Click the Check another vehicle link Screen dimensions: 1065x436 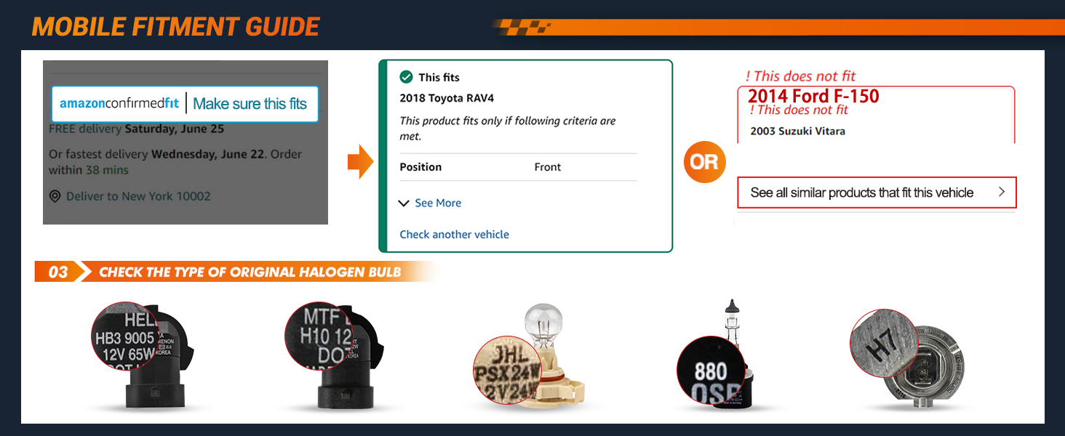454,235
